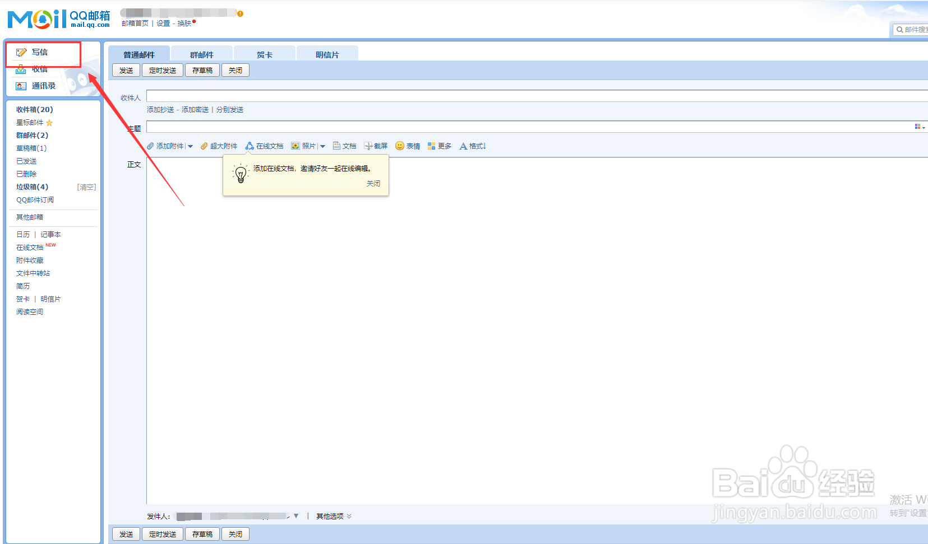Click the top 存草稿 save draft button
The width and height of the screenshot is (928, 544).
(202, 70)
